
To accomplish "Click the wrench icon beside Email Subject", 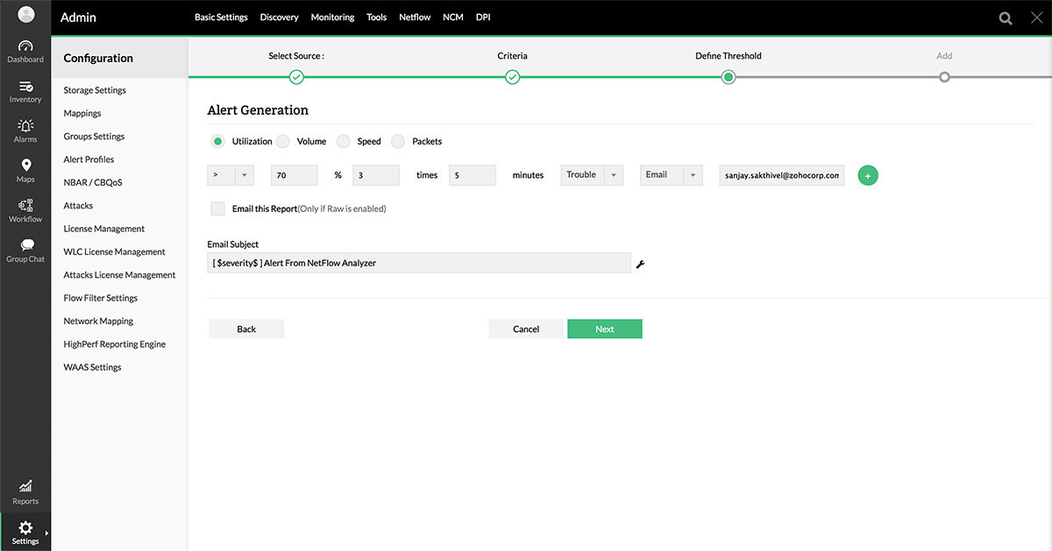I will click(640, 264).
